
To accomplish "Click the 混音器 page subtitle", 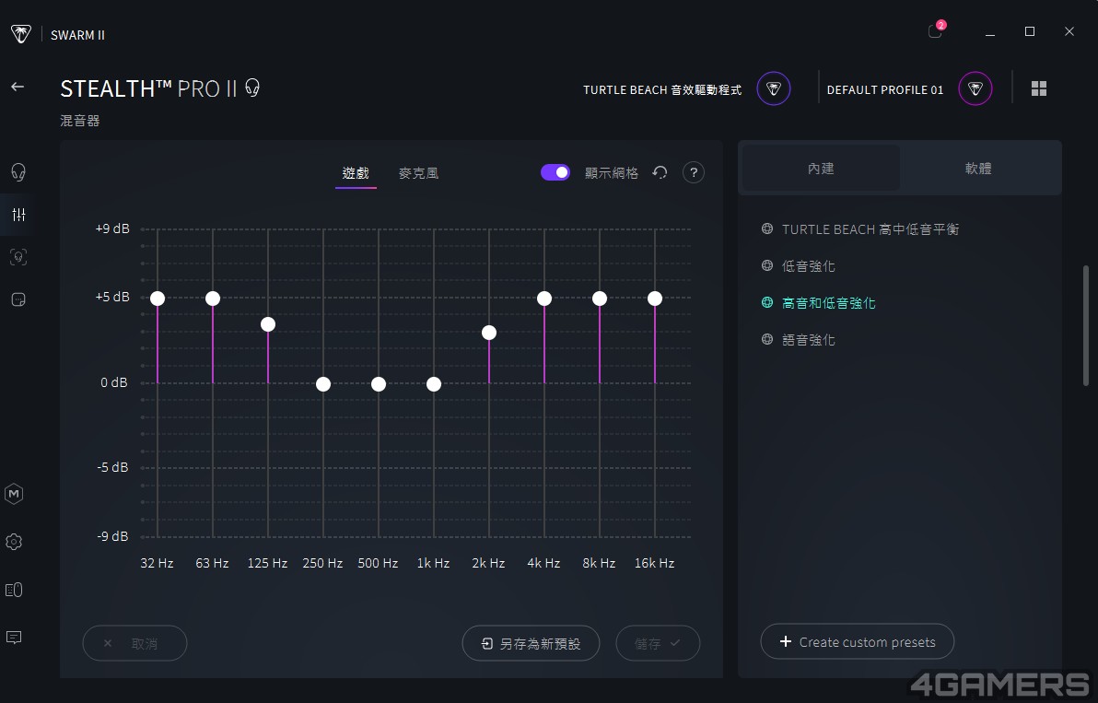I will tap(80, 121).
